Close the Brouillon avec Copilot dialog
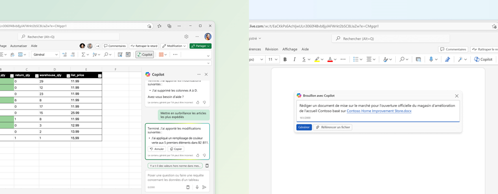The width and height of the screenshot is (498, 194). pyautogui.click(x=457, y=95)
